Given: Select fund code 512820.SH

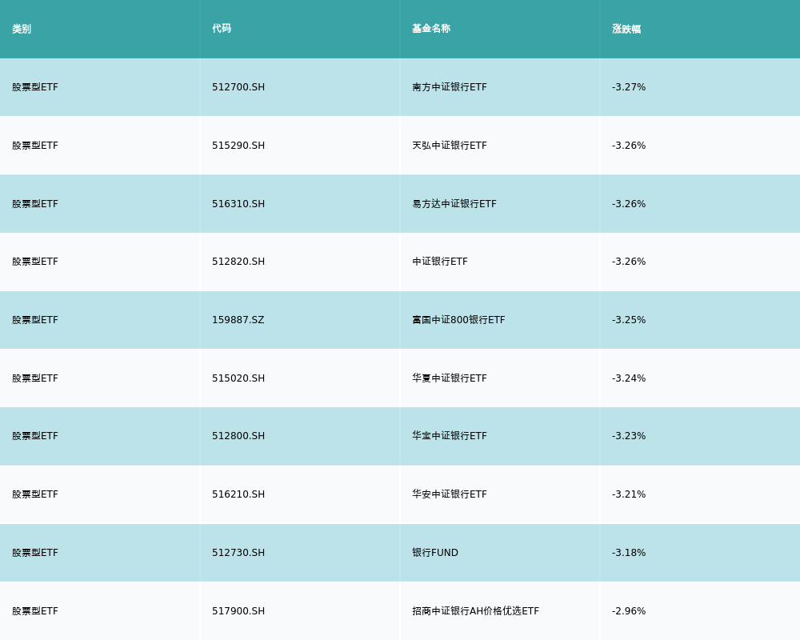Looking at the screenshot, I should [238, 262].
